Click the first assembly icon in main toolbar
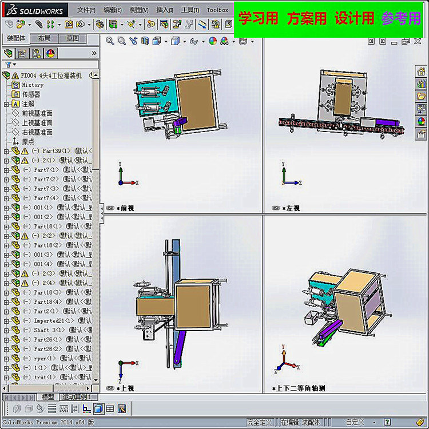This screenshot has height=429, width=429. [9, 25]
